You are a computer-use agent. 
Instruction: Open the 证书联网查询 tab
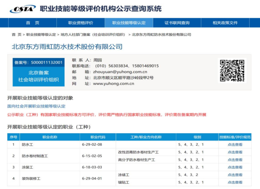177,23
